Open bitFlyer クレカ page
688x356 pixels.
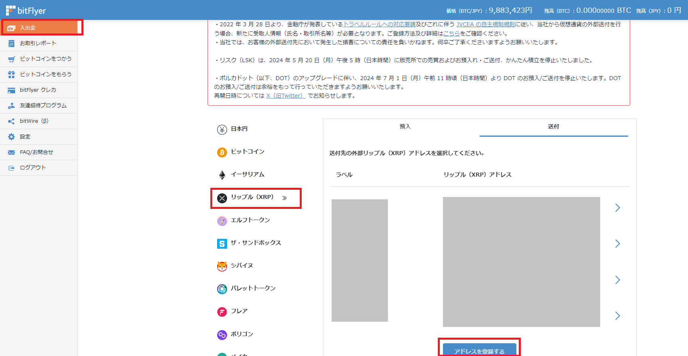tap(39, 90)
